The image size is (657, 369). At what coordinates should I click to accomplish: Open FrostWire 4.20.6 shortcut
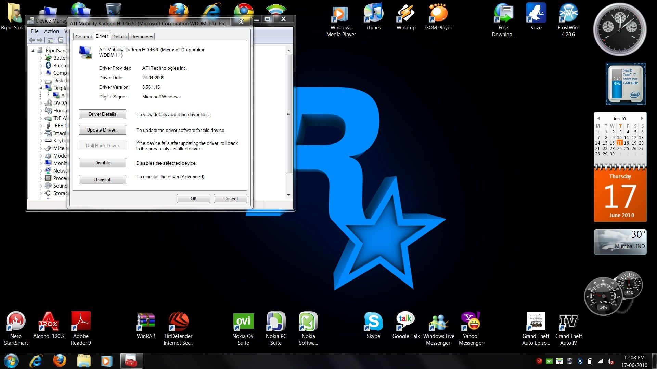coord(568,20)
